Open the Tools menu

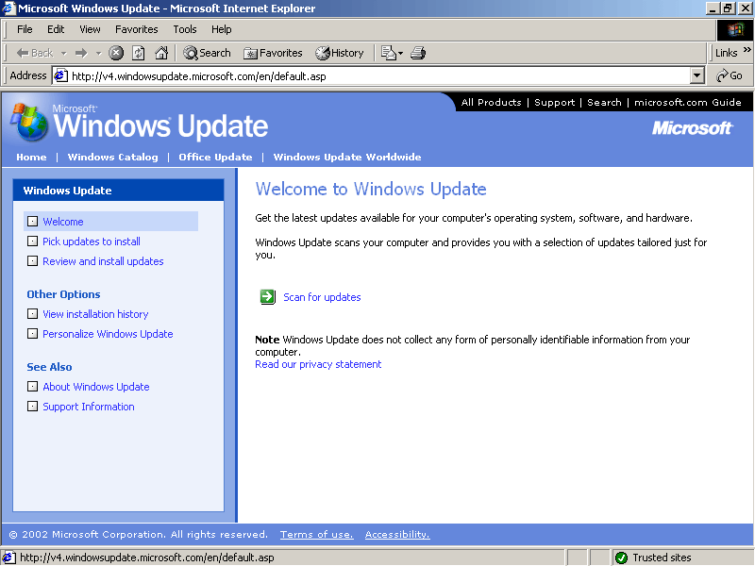[184, 29]
